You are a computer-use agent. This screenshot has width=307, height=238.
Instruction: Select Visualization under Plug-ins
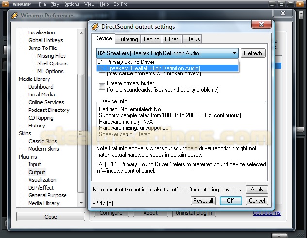point(42,180)
